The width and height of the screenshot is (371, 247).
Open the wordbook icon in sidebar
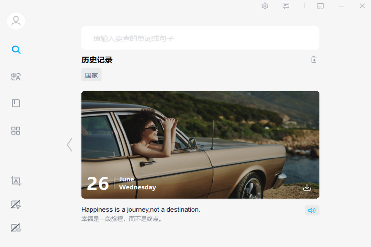16,103
